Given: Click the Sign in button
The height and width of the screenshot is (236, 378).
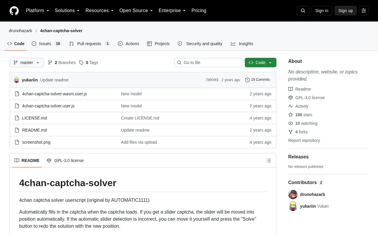Looking at the screenshot, I should point(322,11).
